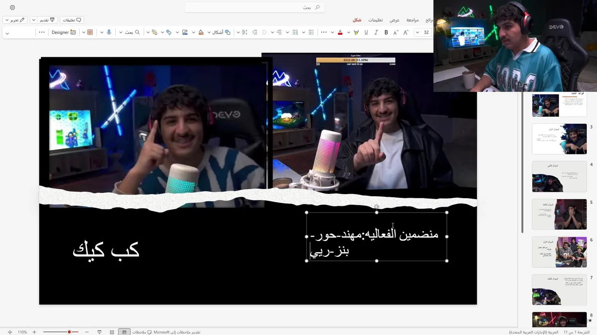
Task: Toggle italic formatting
Action: tap(376, 33)
